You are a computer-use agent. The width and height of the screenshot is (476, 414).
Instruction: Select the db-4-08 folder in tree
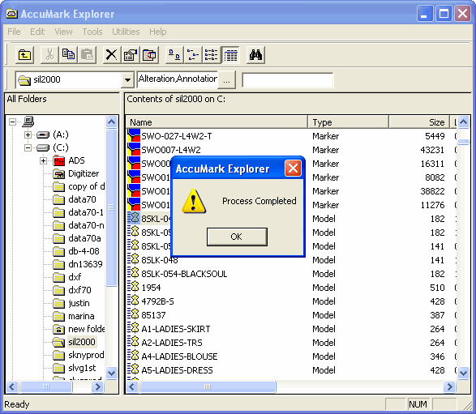pyautogui.click(x=84, y=251)
